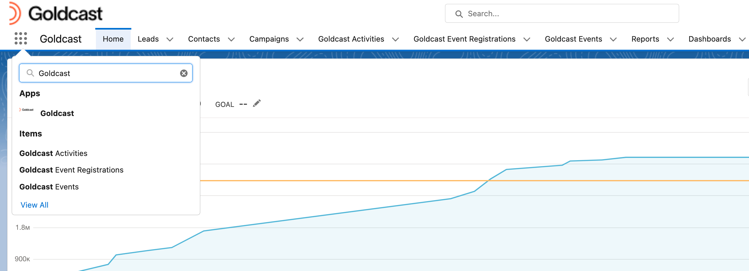The height and width of the screenshot is (271, 749).
Task: Open Goldcast Event Registrations nav tab
Action: [464, 39]
